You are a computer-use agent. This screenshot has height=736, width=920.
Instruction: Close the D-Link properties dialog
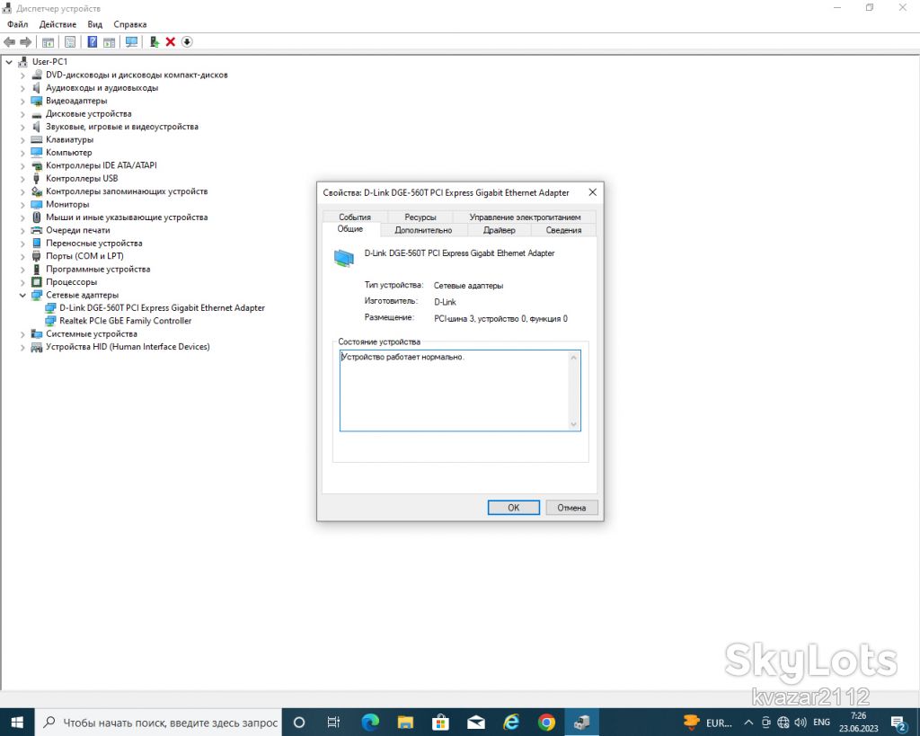[593, 192]
